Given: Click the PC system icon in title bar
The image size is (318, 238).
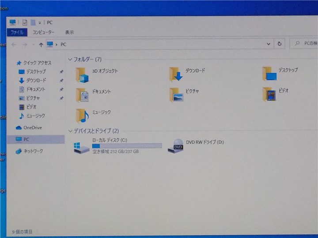Looking at the screenshot, I should [12, 22].
